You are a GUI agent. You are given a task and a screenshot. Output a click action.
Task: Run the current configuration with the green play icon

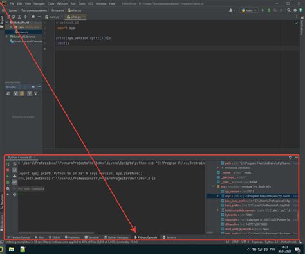pos(263,10)
